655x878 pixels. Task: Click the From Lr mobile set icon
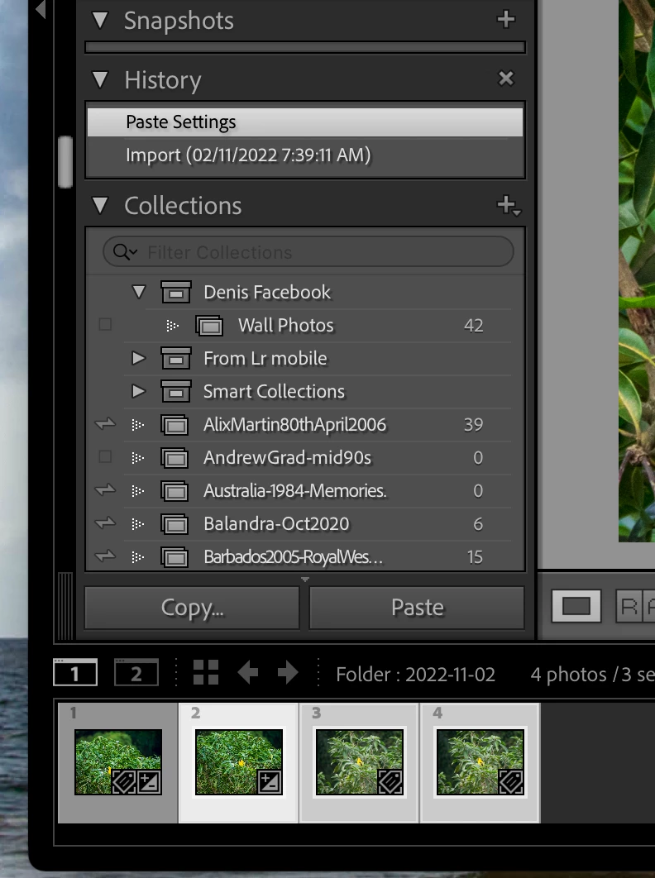pos(176,358)
